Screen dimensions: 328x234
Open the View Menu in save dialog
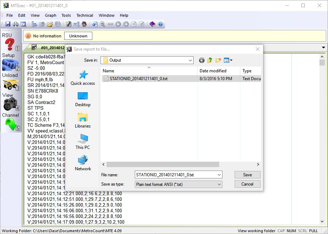tap(228, 61)
